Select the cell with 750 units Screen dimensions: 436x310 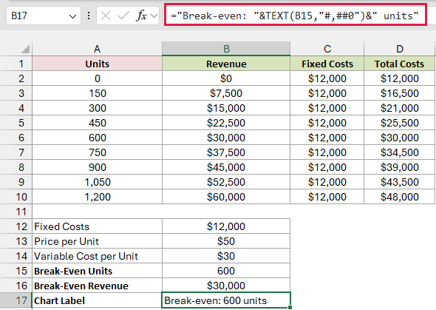97,152
